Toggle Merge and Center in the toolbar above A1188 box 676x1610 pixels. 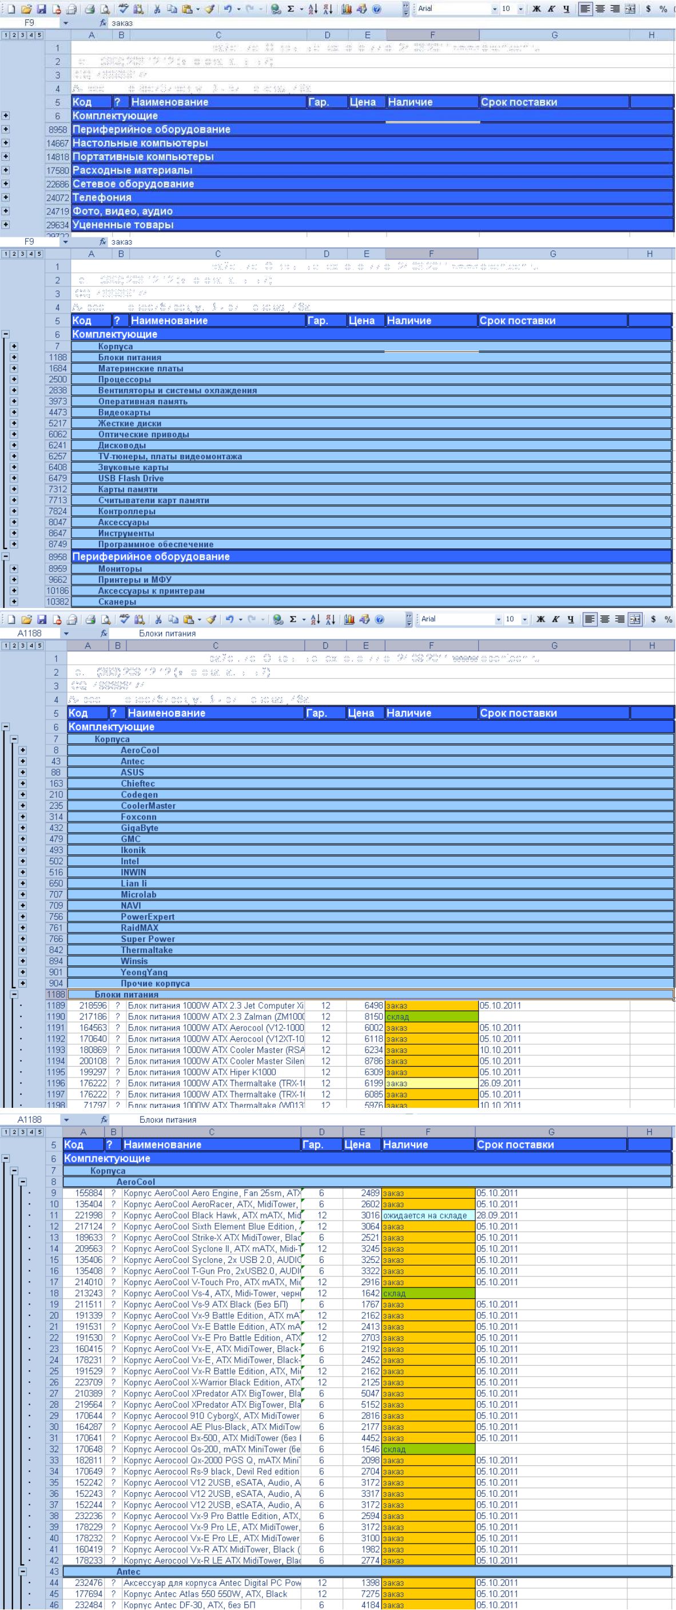tap(635, 619)
